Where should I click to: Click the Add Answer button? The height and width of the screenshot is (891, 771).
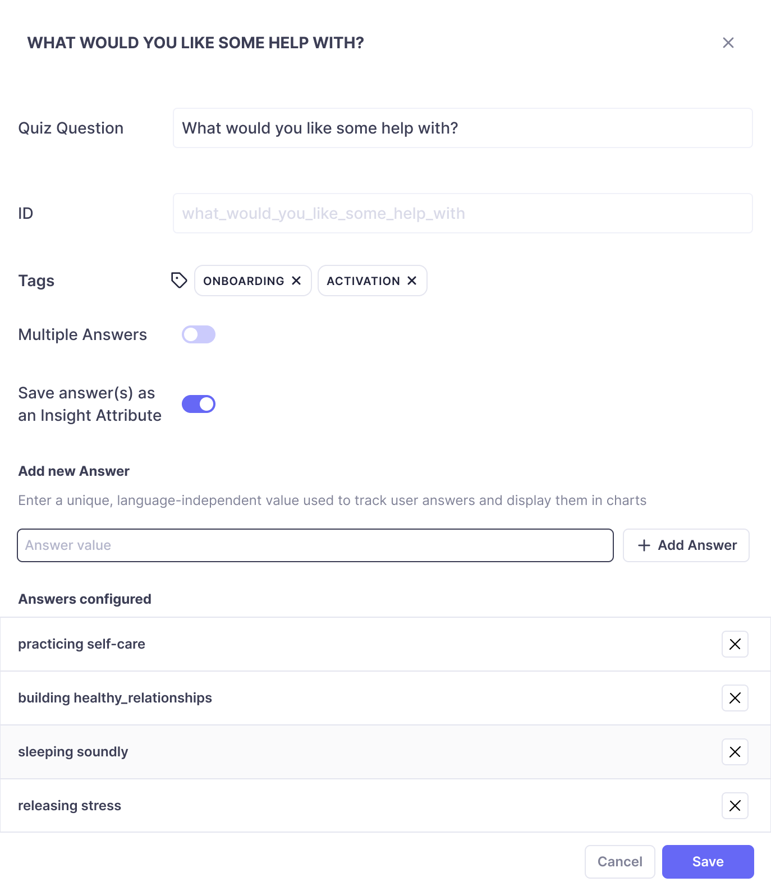[686, 545]
